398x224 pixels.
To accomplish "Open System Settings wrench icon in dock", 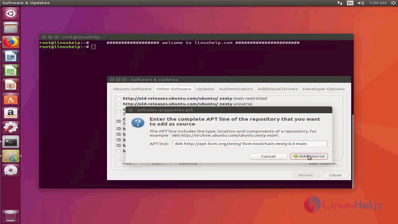I will (11, 128).
